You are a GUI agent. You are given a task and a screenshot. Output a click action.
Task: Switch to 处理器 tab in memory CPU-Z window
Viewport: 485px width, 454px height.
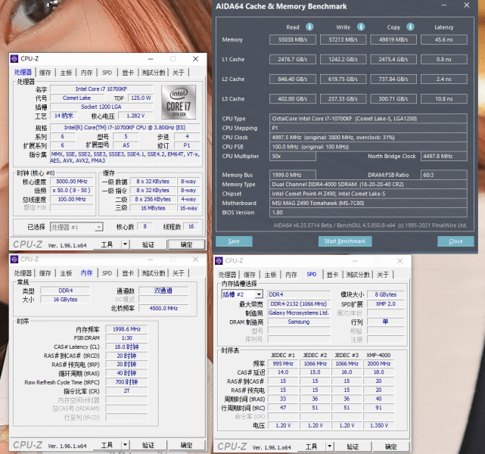[x=23, y=273]
